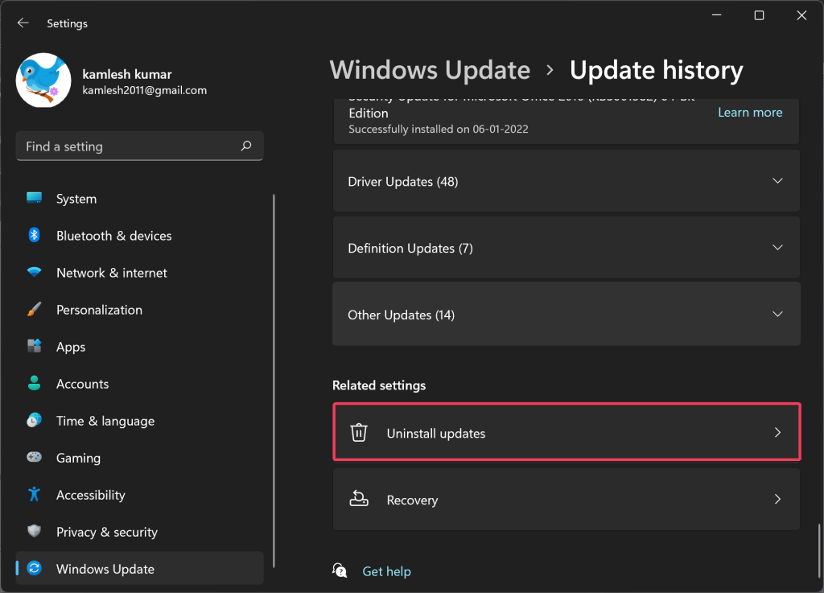The image size is (824, 593).
Task: Open Network & internet settings
Action: pos(139,273)
